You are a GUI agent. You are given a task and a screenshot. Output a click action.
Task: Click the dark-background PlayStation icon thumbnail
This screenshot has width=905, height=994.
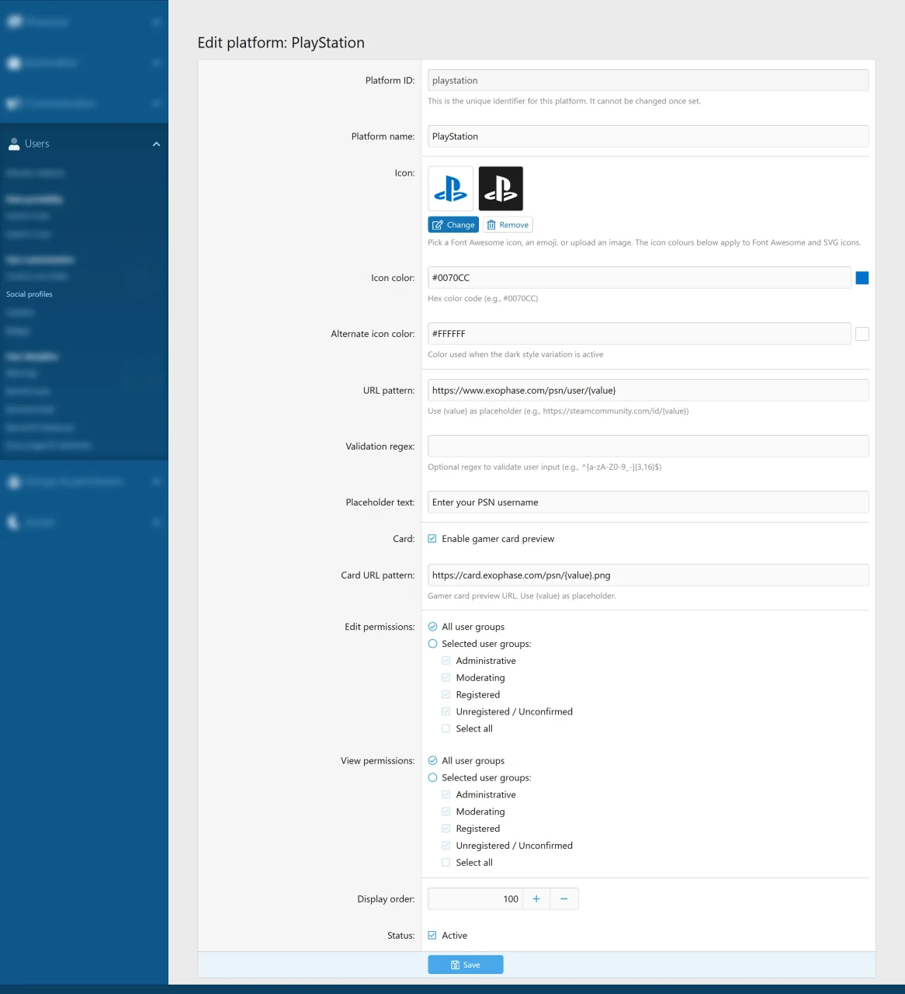501,189
